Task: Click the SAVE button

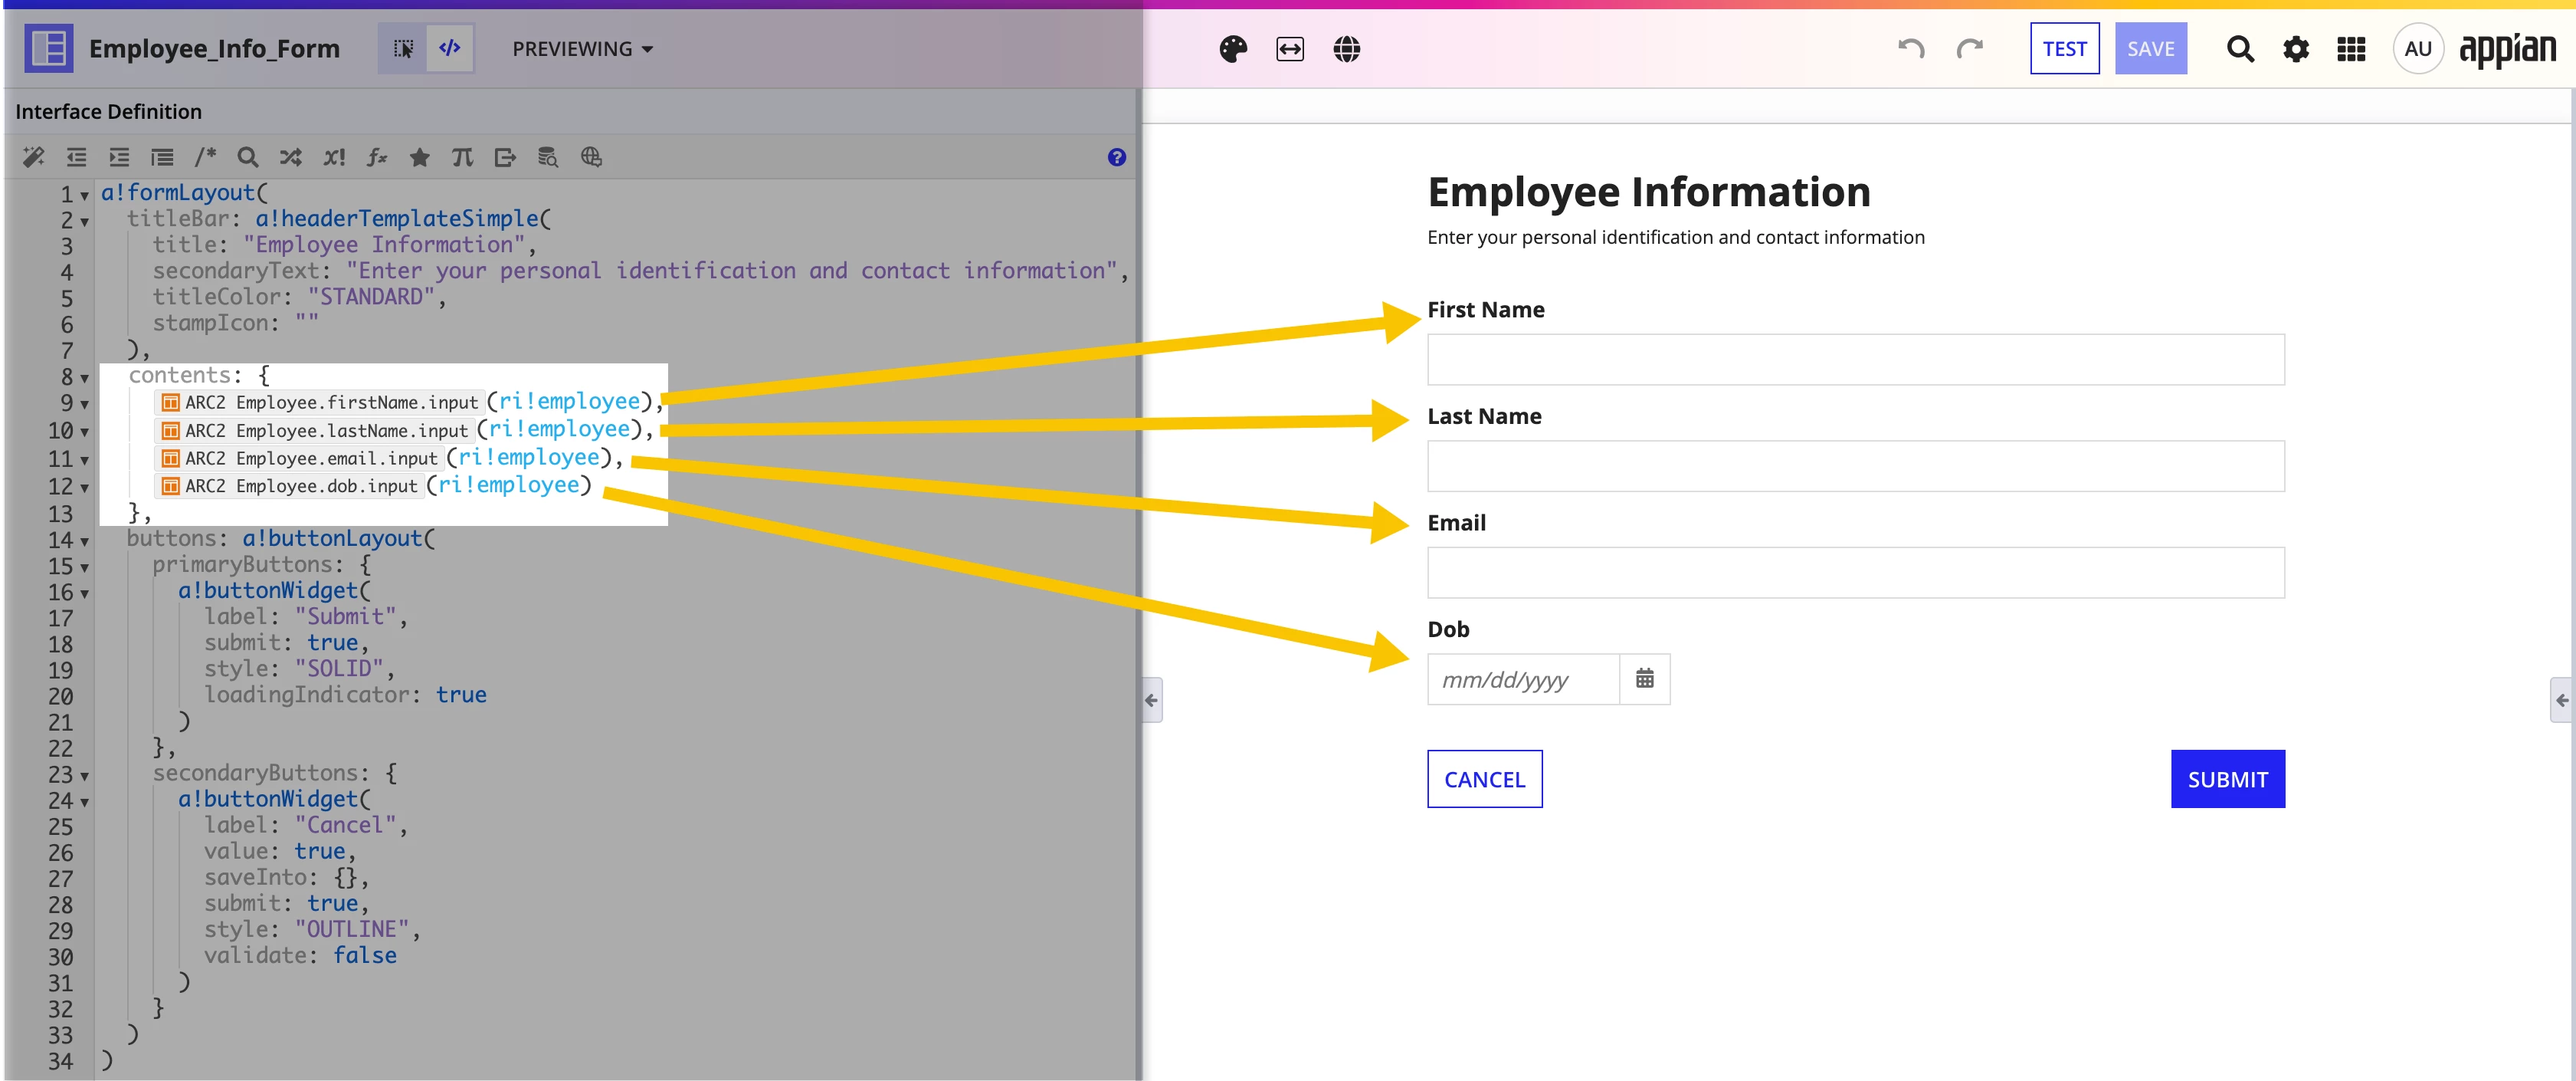Action: point(2150,48)
